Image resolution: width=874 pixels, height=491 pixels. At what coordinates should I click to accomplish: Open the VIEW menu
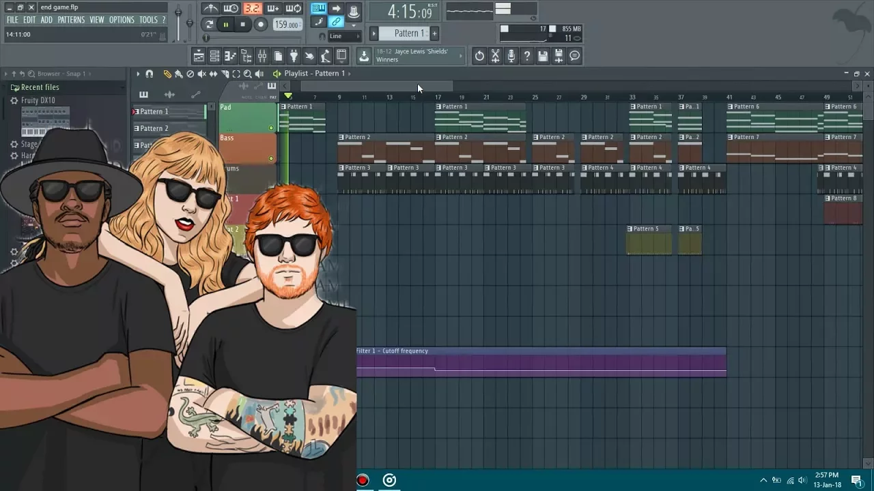[97, 20]
